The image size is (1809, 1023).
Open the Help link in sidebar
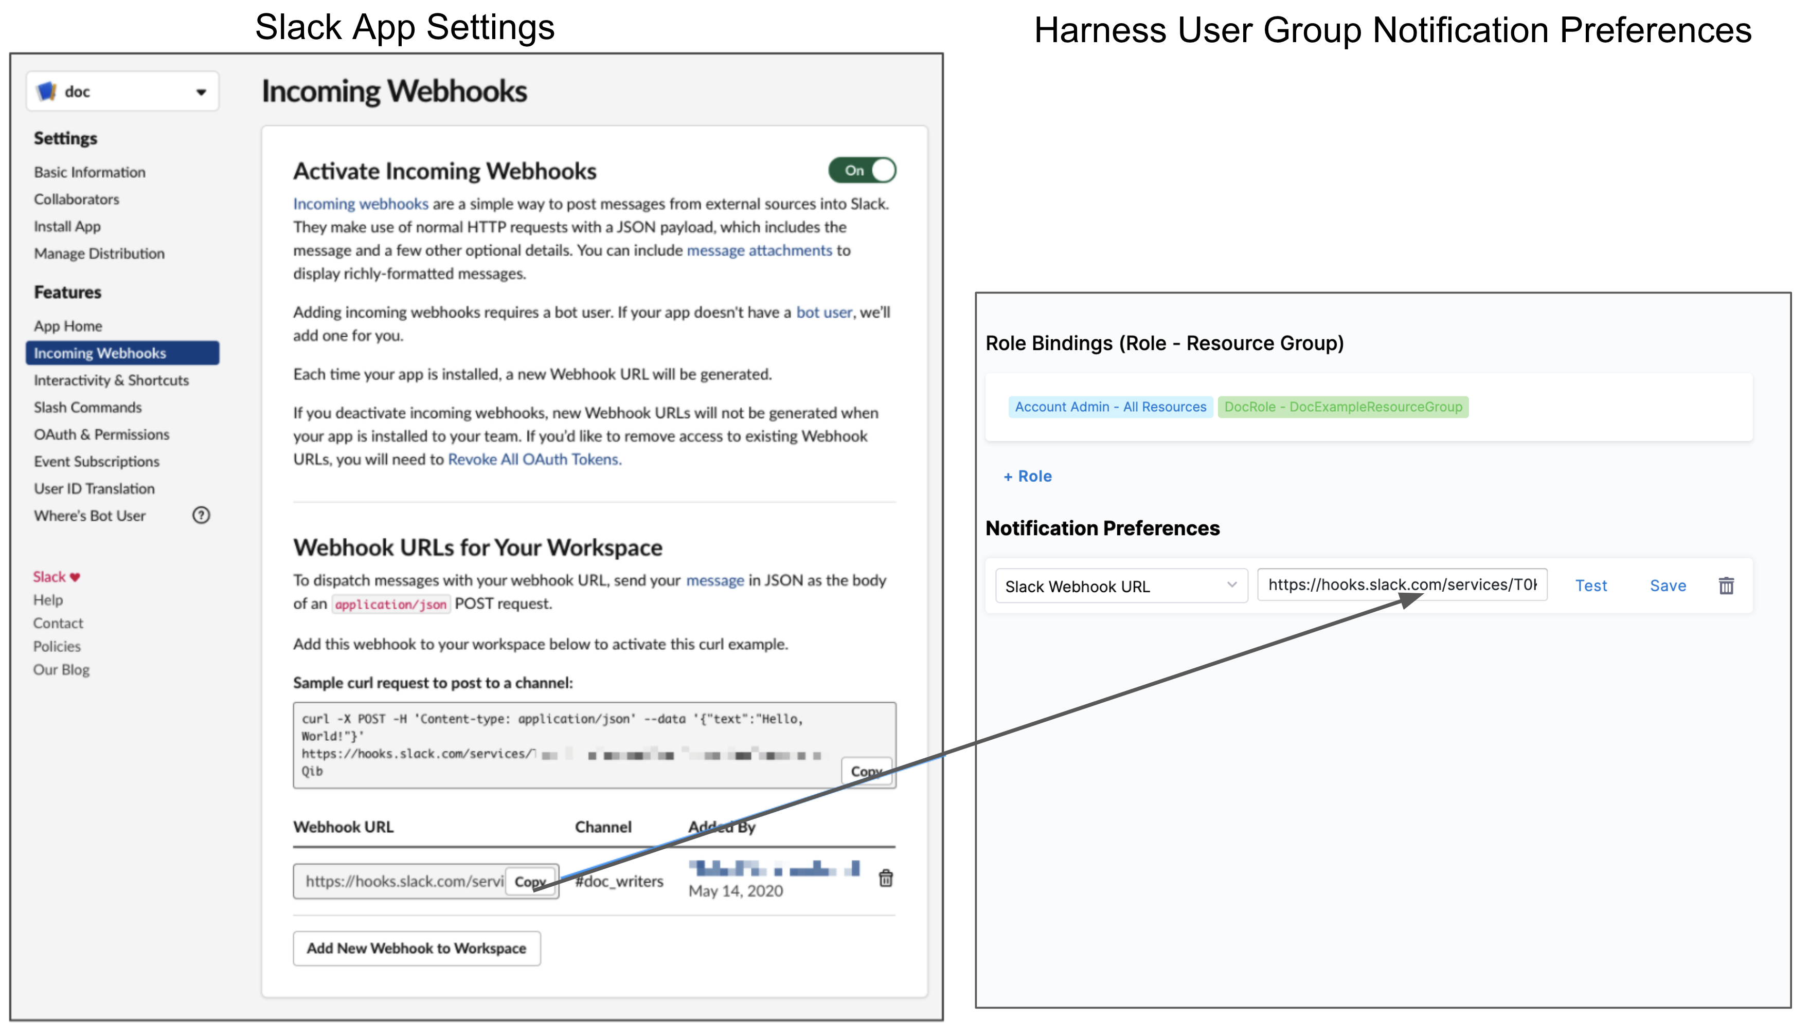click(48, 600)
